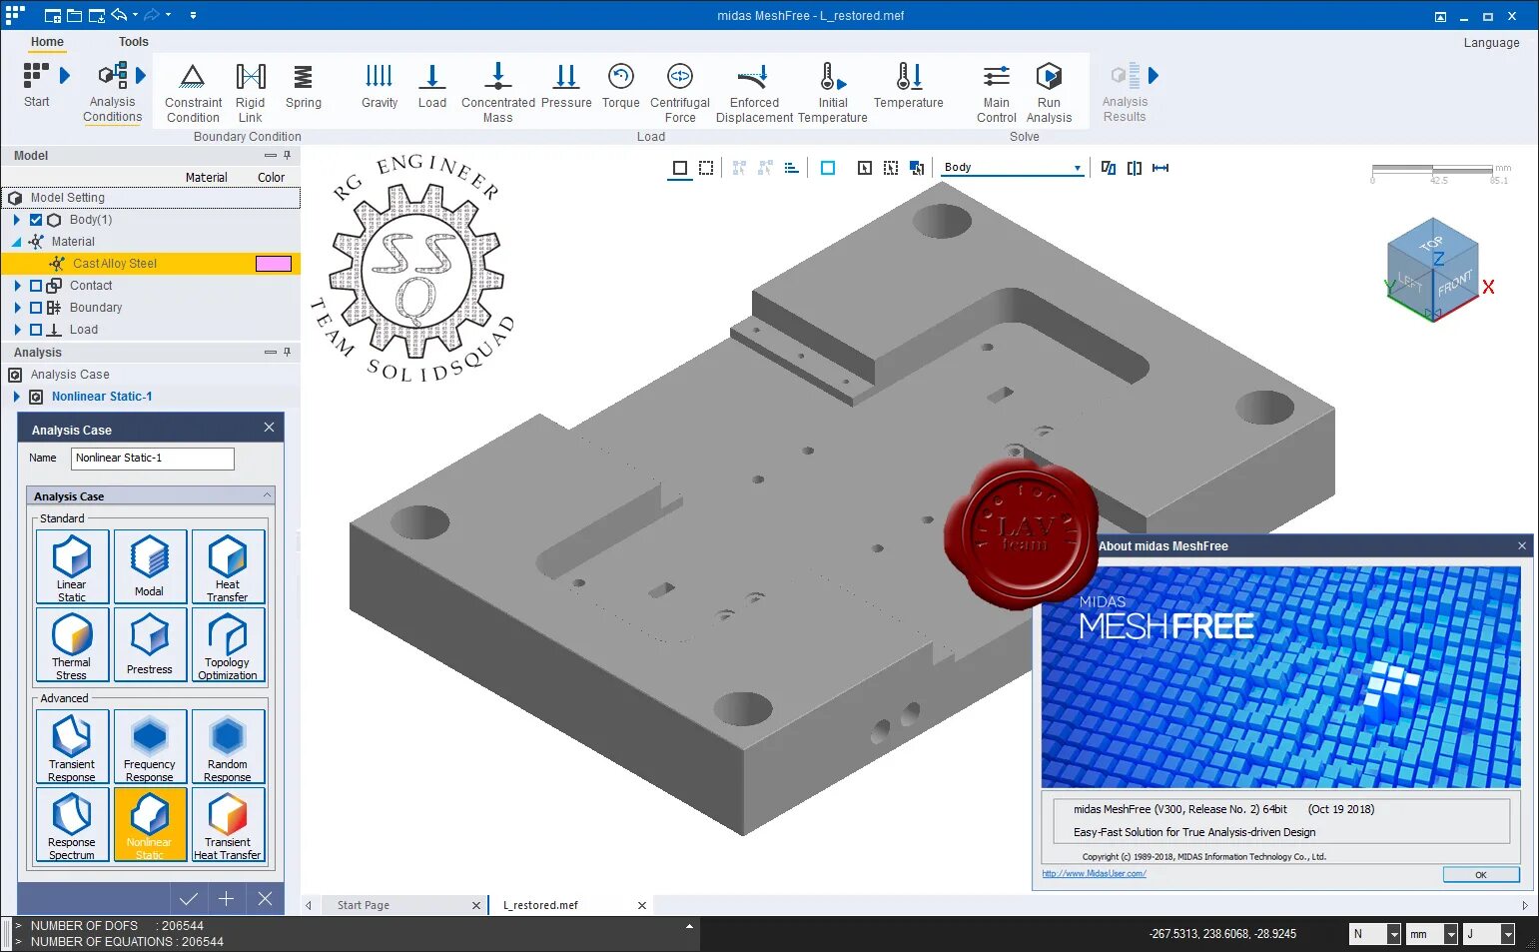
Task: Toggle the cyan square display mode
Action: [x=828, y=168]
